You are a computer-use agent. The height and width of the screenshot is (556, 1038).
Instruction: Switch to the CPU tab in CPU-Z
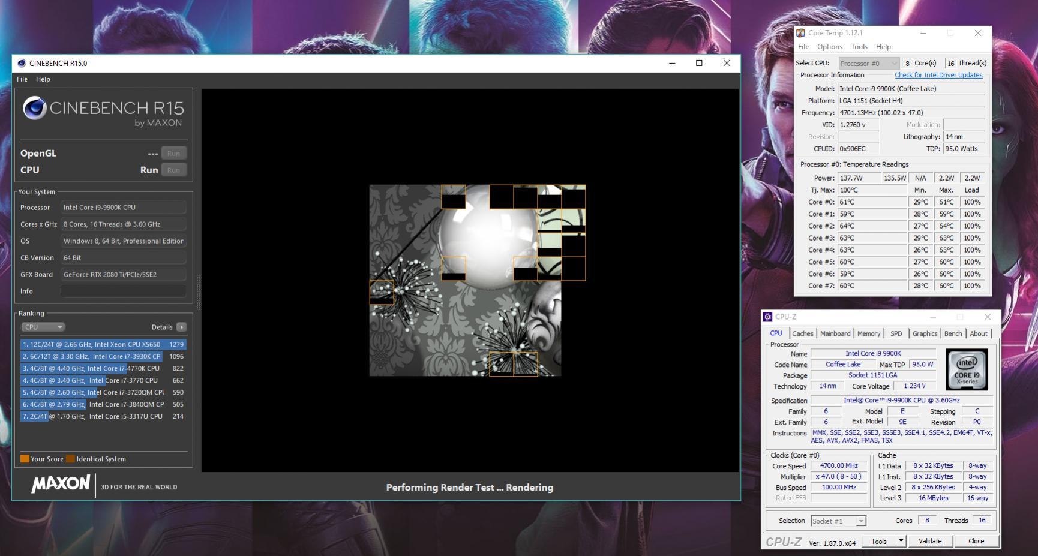coord(776,333)
